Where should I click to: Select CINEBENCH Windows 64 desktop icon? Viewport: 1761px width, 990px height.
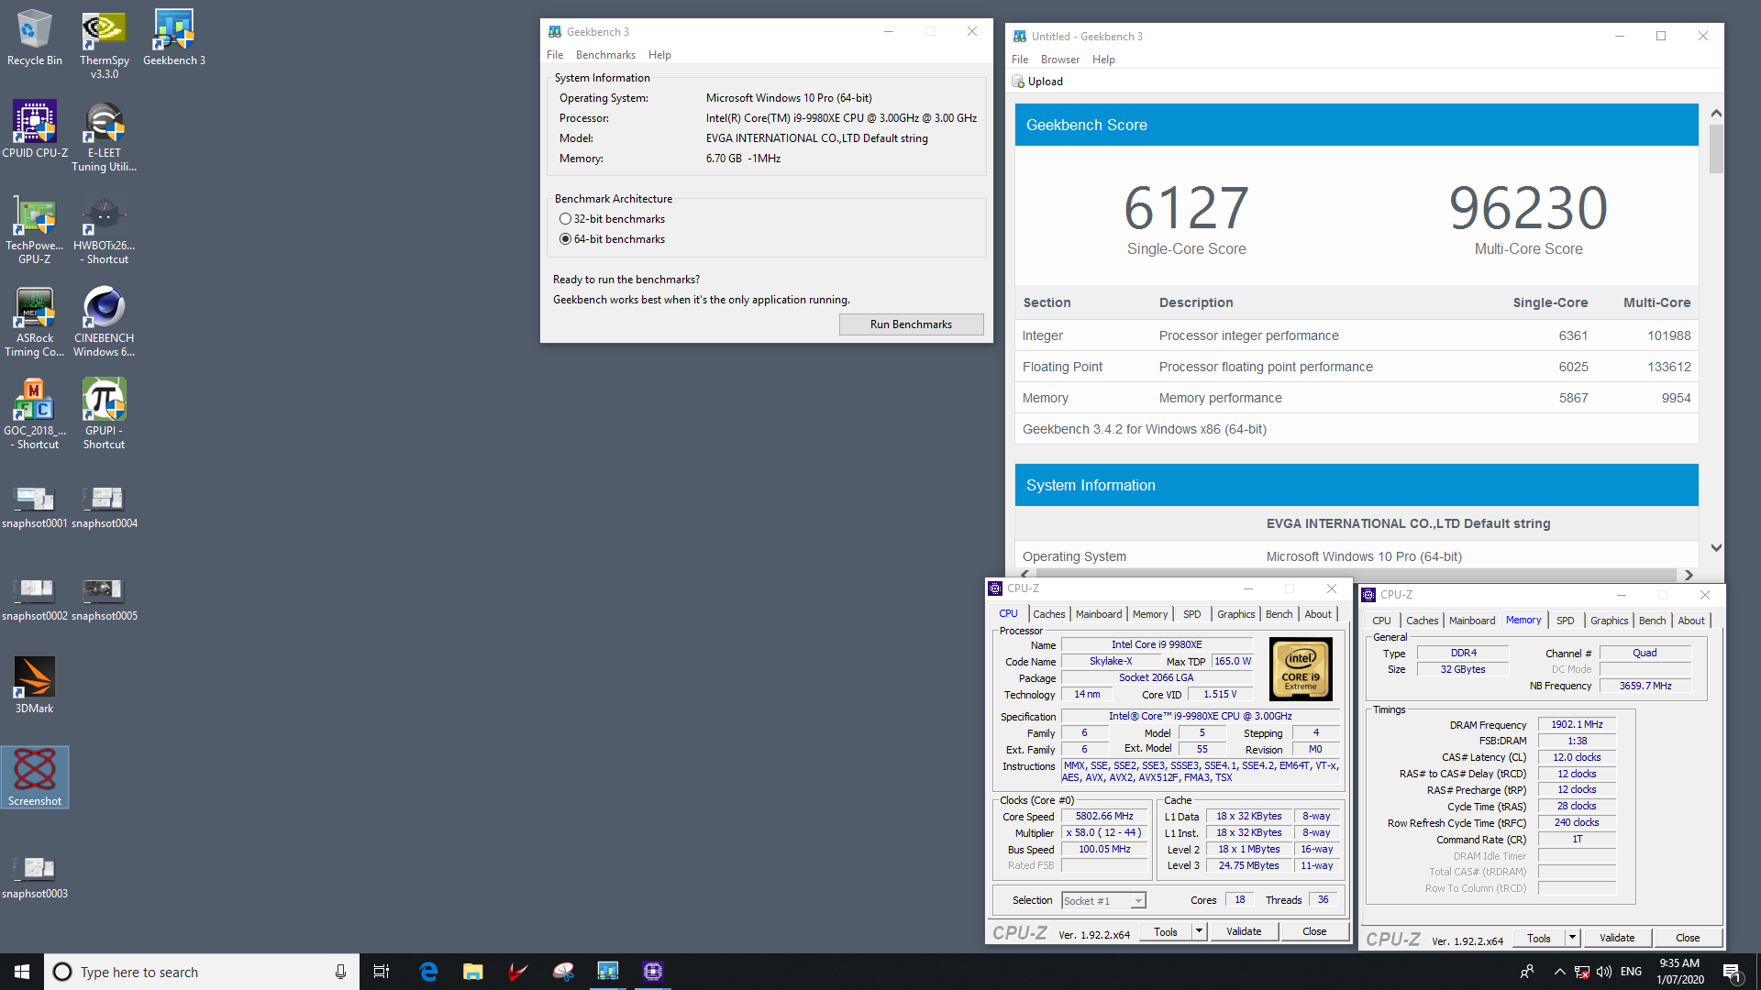tap(105, 321)
